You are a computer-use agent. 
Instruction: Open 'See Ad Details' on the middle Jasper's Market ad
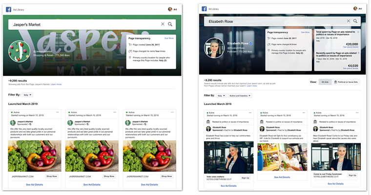(92, 185)
